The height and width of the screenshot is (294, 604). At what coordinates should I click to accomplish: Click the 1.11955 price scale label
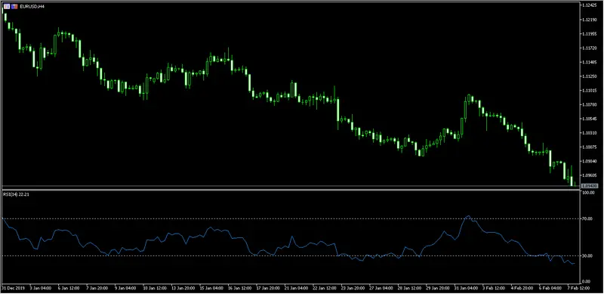point(589,33)
